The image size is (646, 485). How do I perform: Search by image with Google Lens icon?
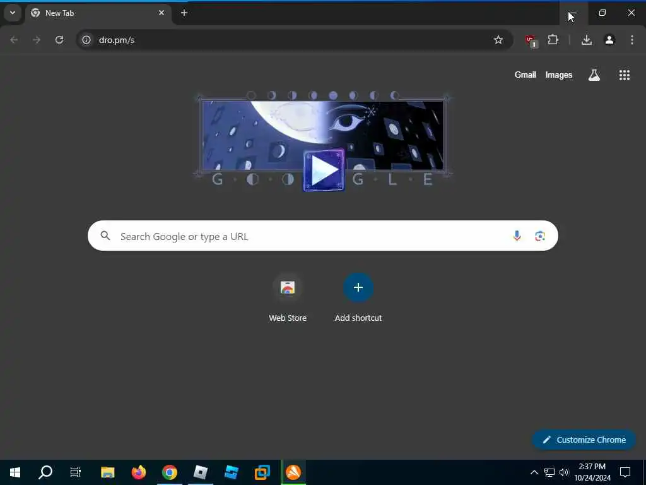[540, 236]
